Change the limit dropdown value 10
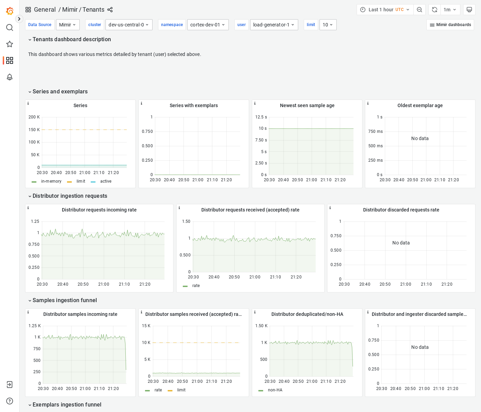 point(328,25)
